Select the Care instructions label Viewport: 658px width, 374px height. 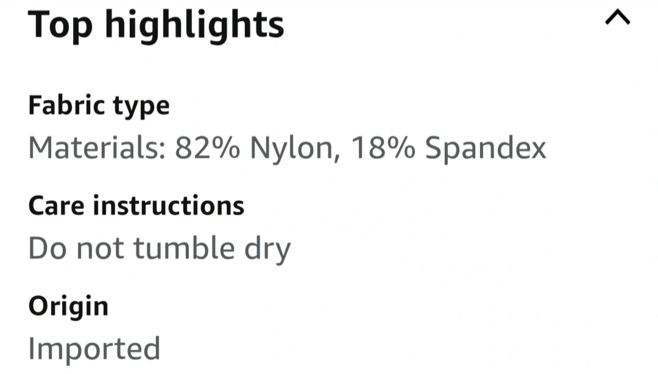tap(136, 206)
